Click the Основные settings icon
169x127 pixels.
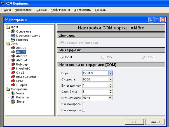(13, 31)
